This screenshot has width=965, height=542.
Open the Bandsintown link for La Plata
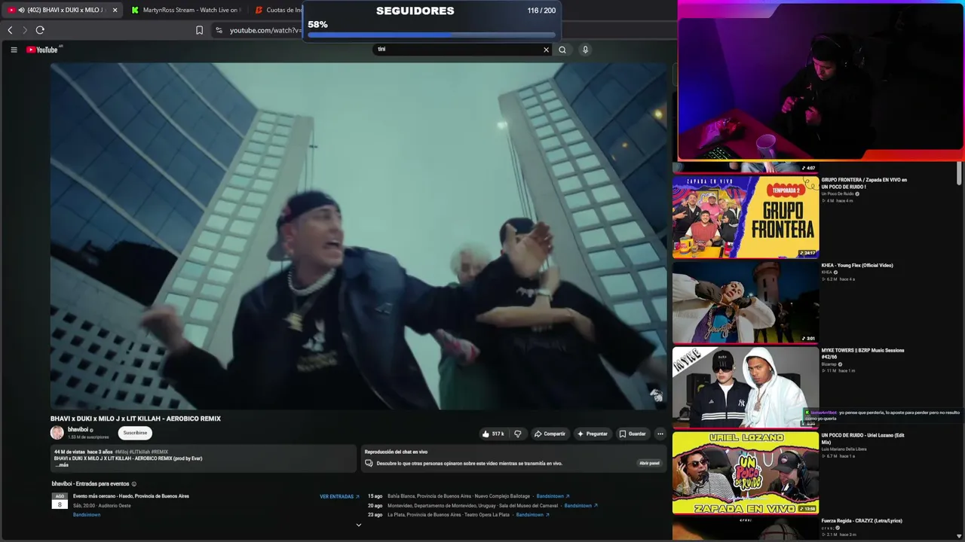532,515
